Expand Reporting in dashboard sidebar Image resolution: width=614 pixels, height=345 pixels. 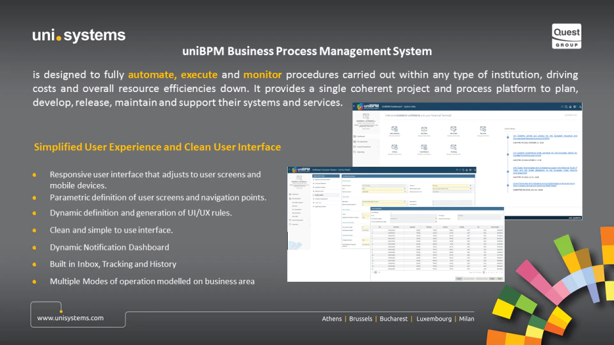click(366, 152)
